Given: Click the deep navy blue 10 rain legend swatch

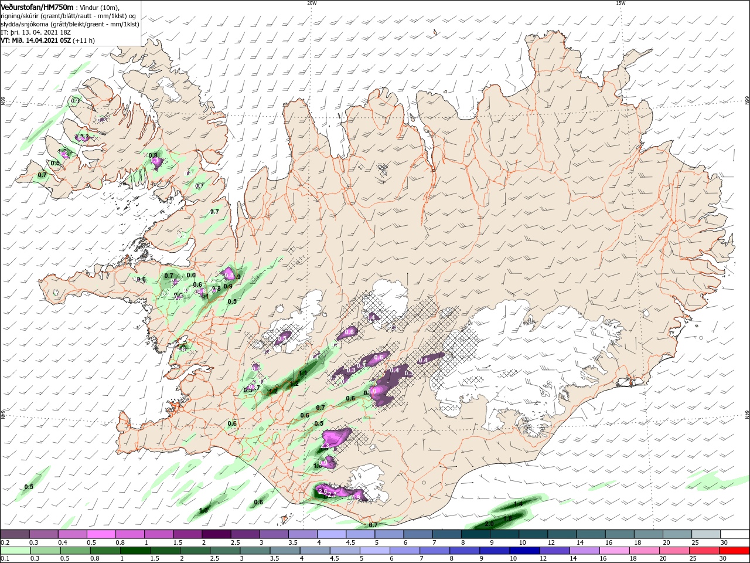Looking at the screenshot, I should click(x=524, y=551).
